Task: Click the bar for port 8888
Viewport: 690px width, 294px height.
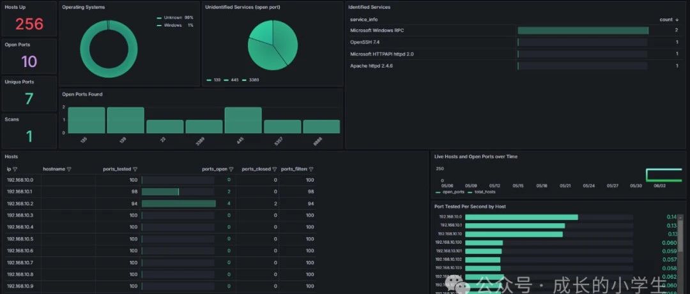Action: point(321,126)
